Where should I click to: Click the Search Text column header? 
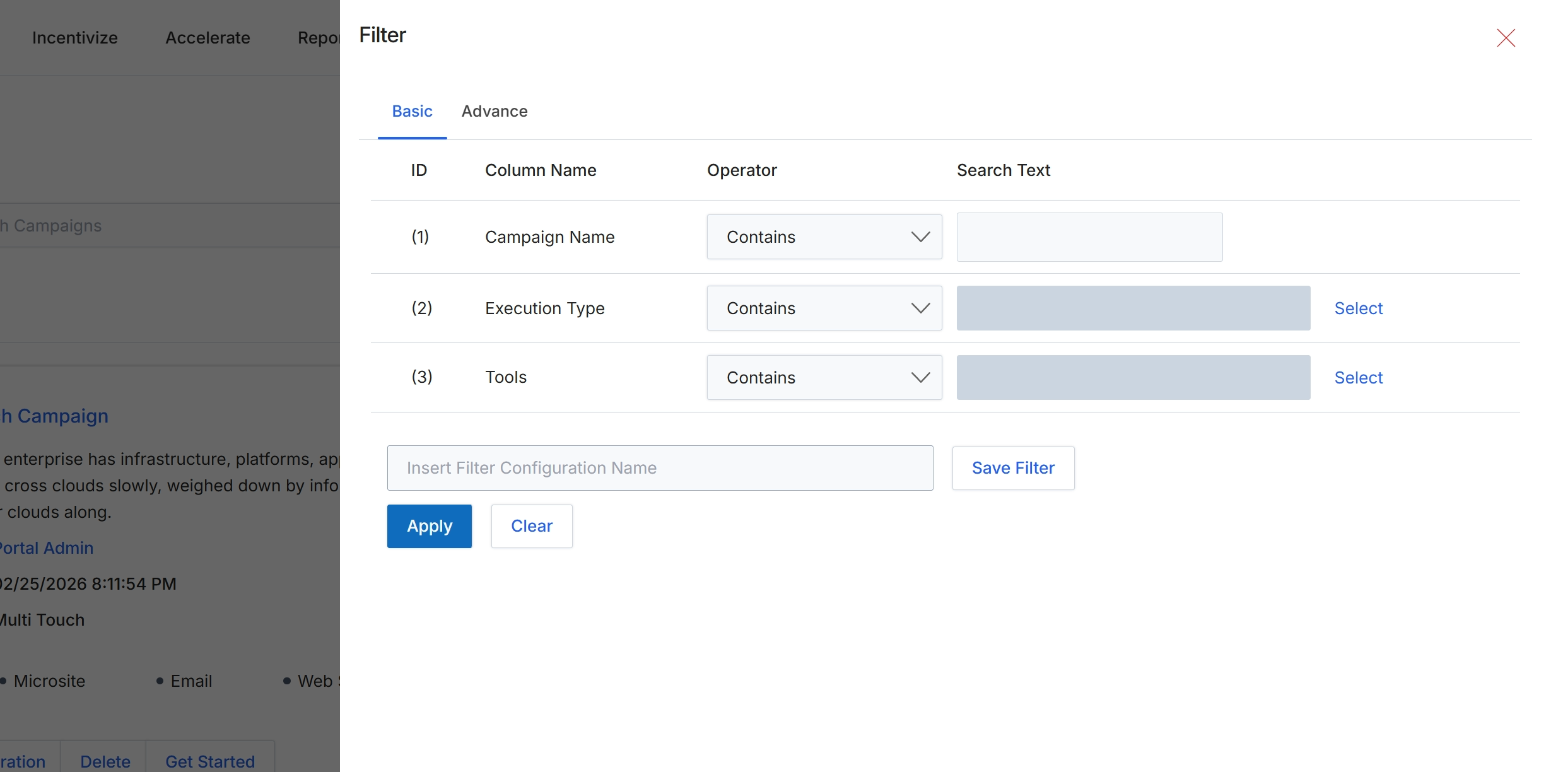click(1004, 170)
